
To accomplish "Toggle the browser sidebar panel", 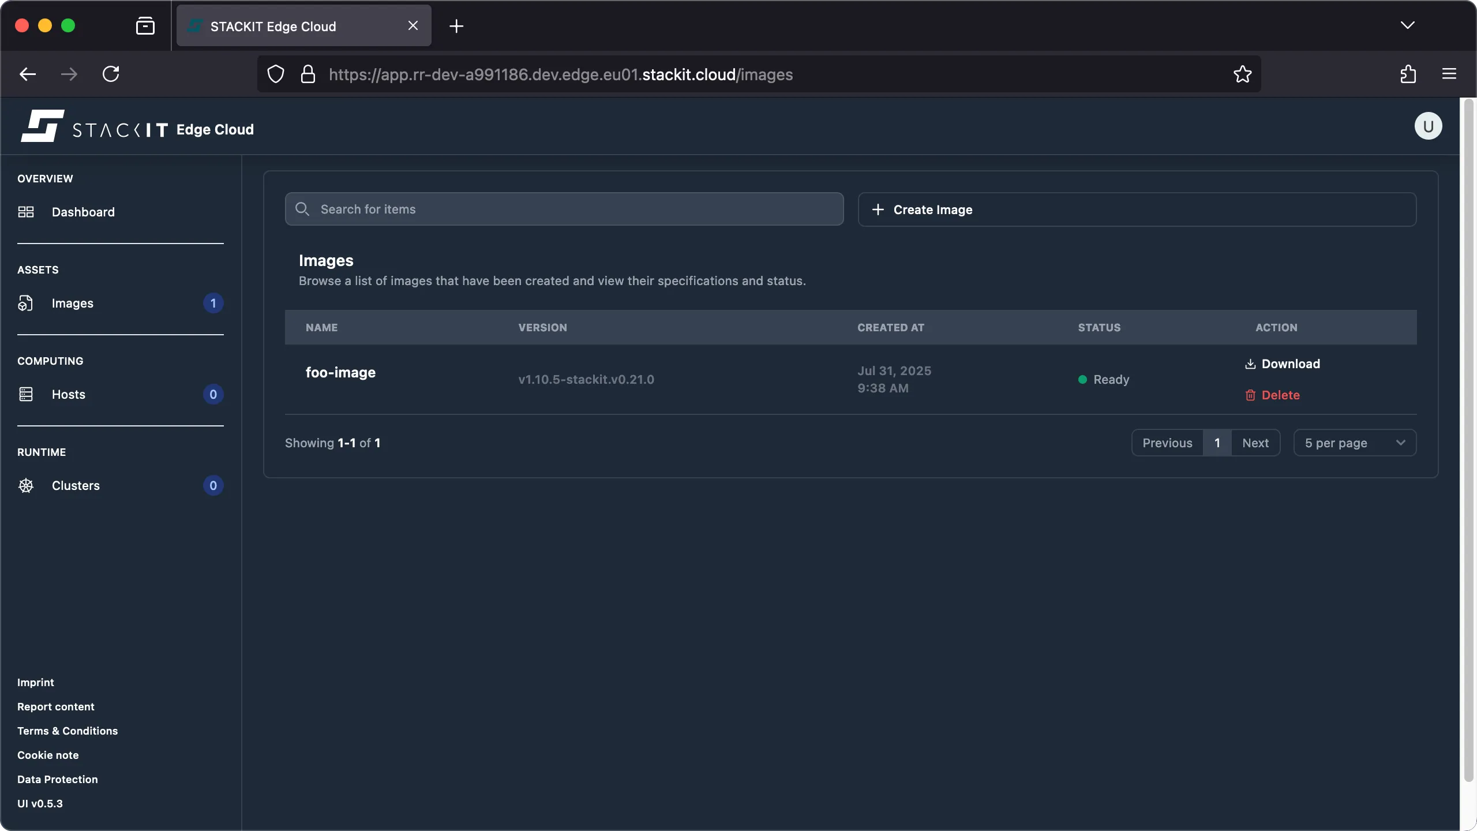I will pyautogui.click(x=145, y=25).
